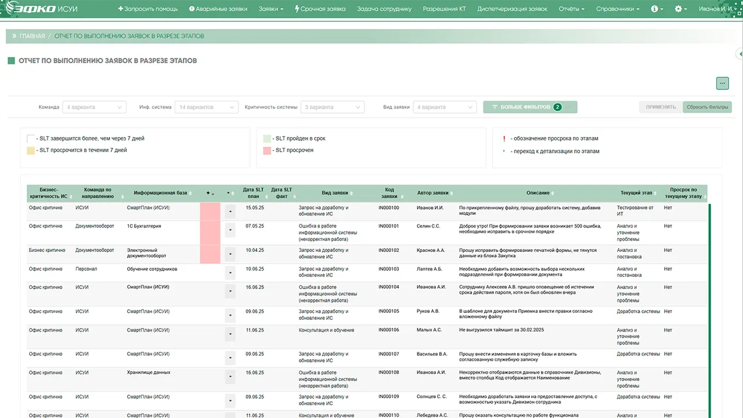Open the three-dots actions button
The image size is (743, 418).
pyautogui.click(x=722, y=83)
